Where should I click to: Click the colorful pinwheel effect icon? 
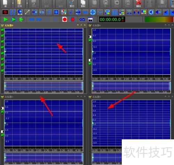pyautogui.click(x=64, y=12)
